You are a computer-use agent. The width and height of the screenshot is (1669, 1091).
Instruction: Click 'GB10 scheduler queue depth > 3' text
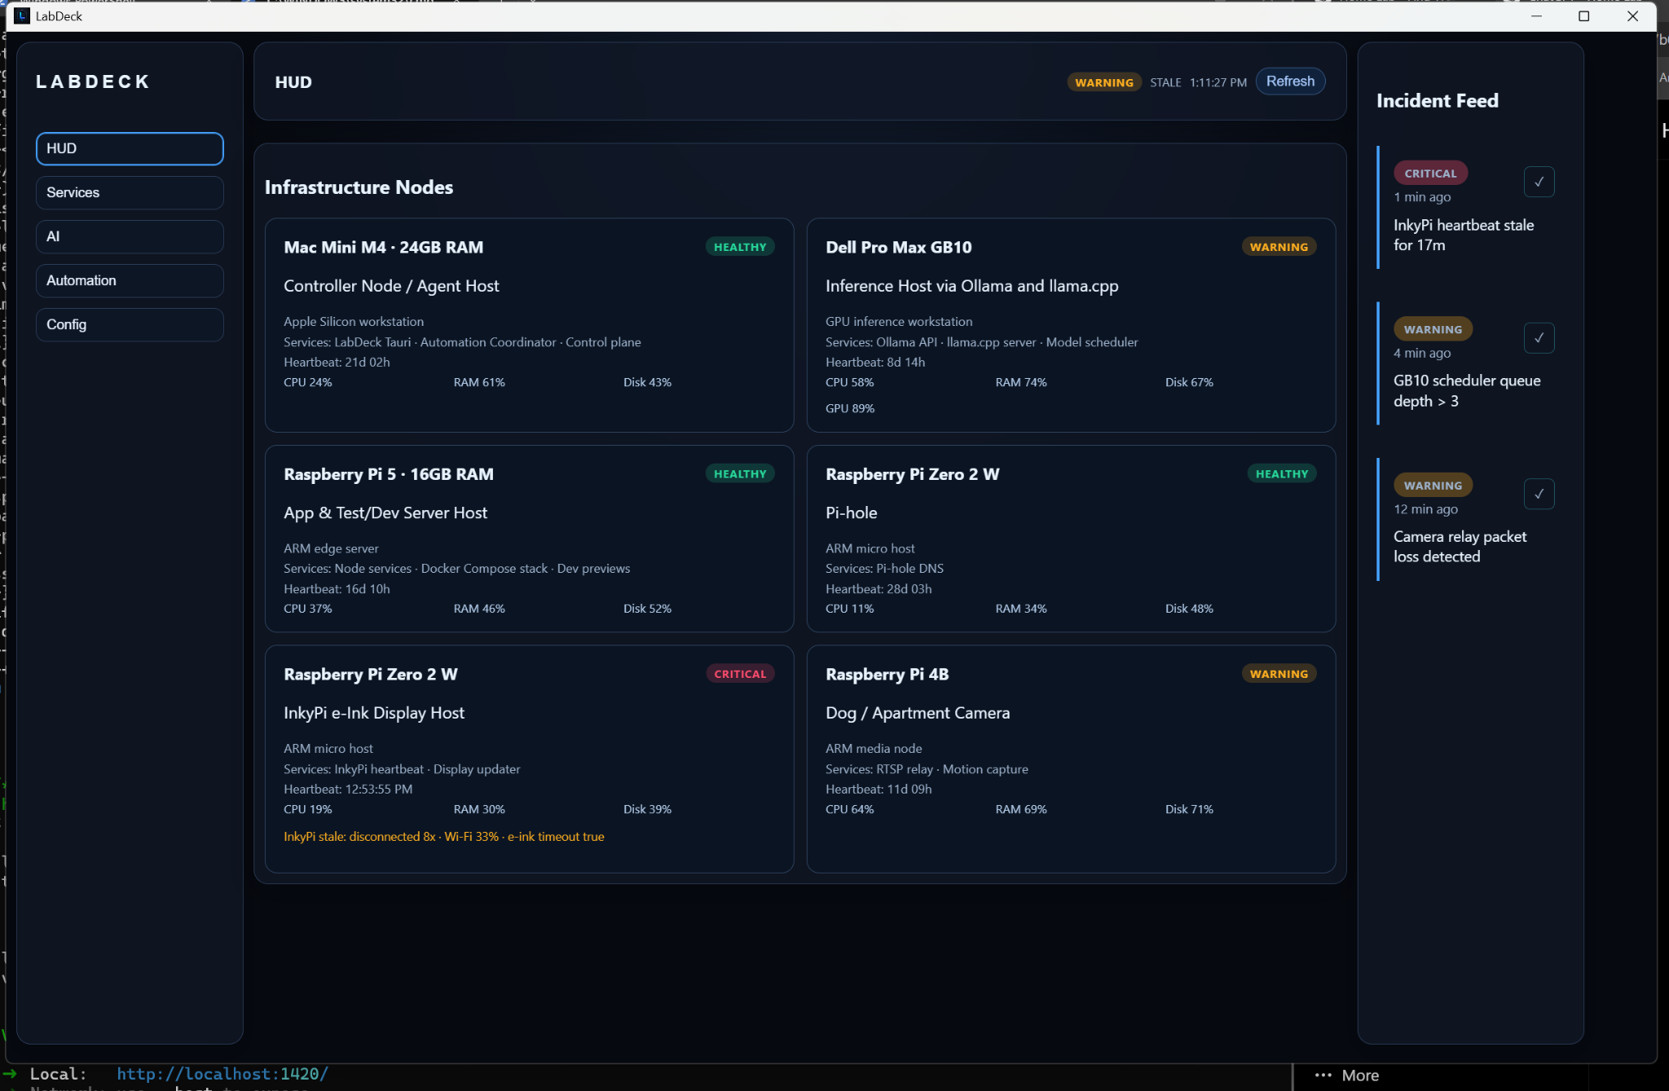pyautogui.click(x=1467, y=391)
